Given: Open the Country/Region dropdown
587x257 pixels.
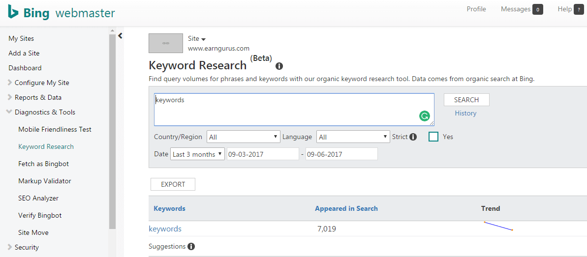Looking at the screenshot, I should coord(243,137).
